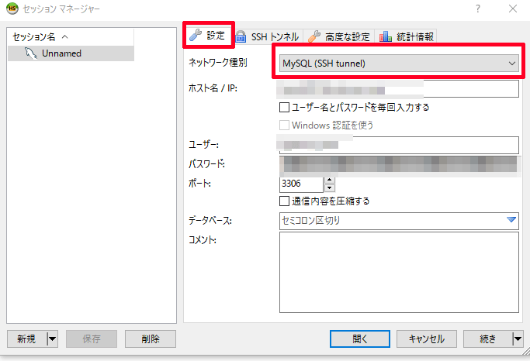Enable 通信内容を圧縮する checkbox

pos(284,201)
